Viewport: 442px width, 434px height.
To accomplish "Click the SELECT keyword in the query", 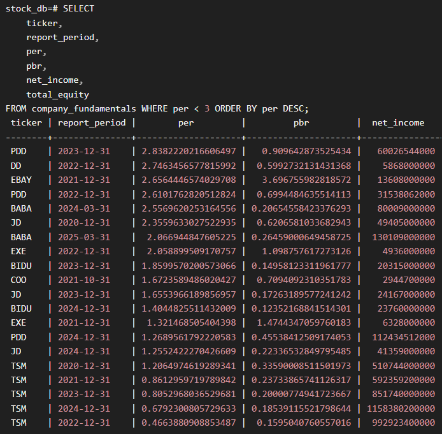I will pyautogui.click(x=78, y=8).
